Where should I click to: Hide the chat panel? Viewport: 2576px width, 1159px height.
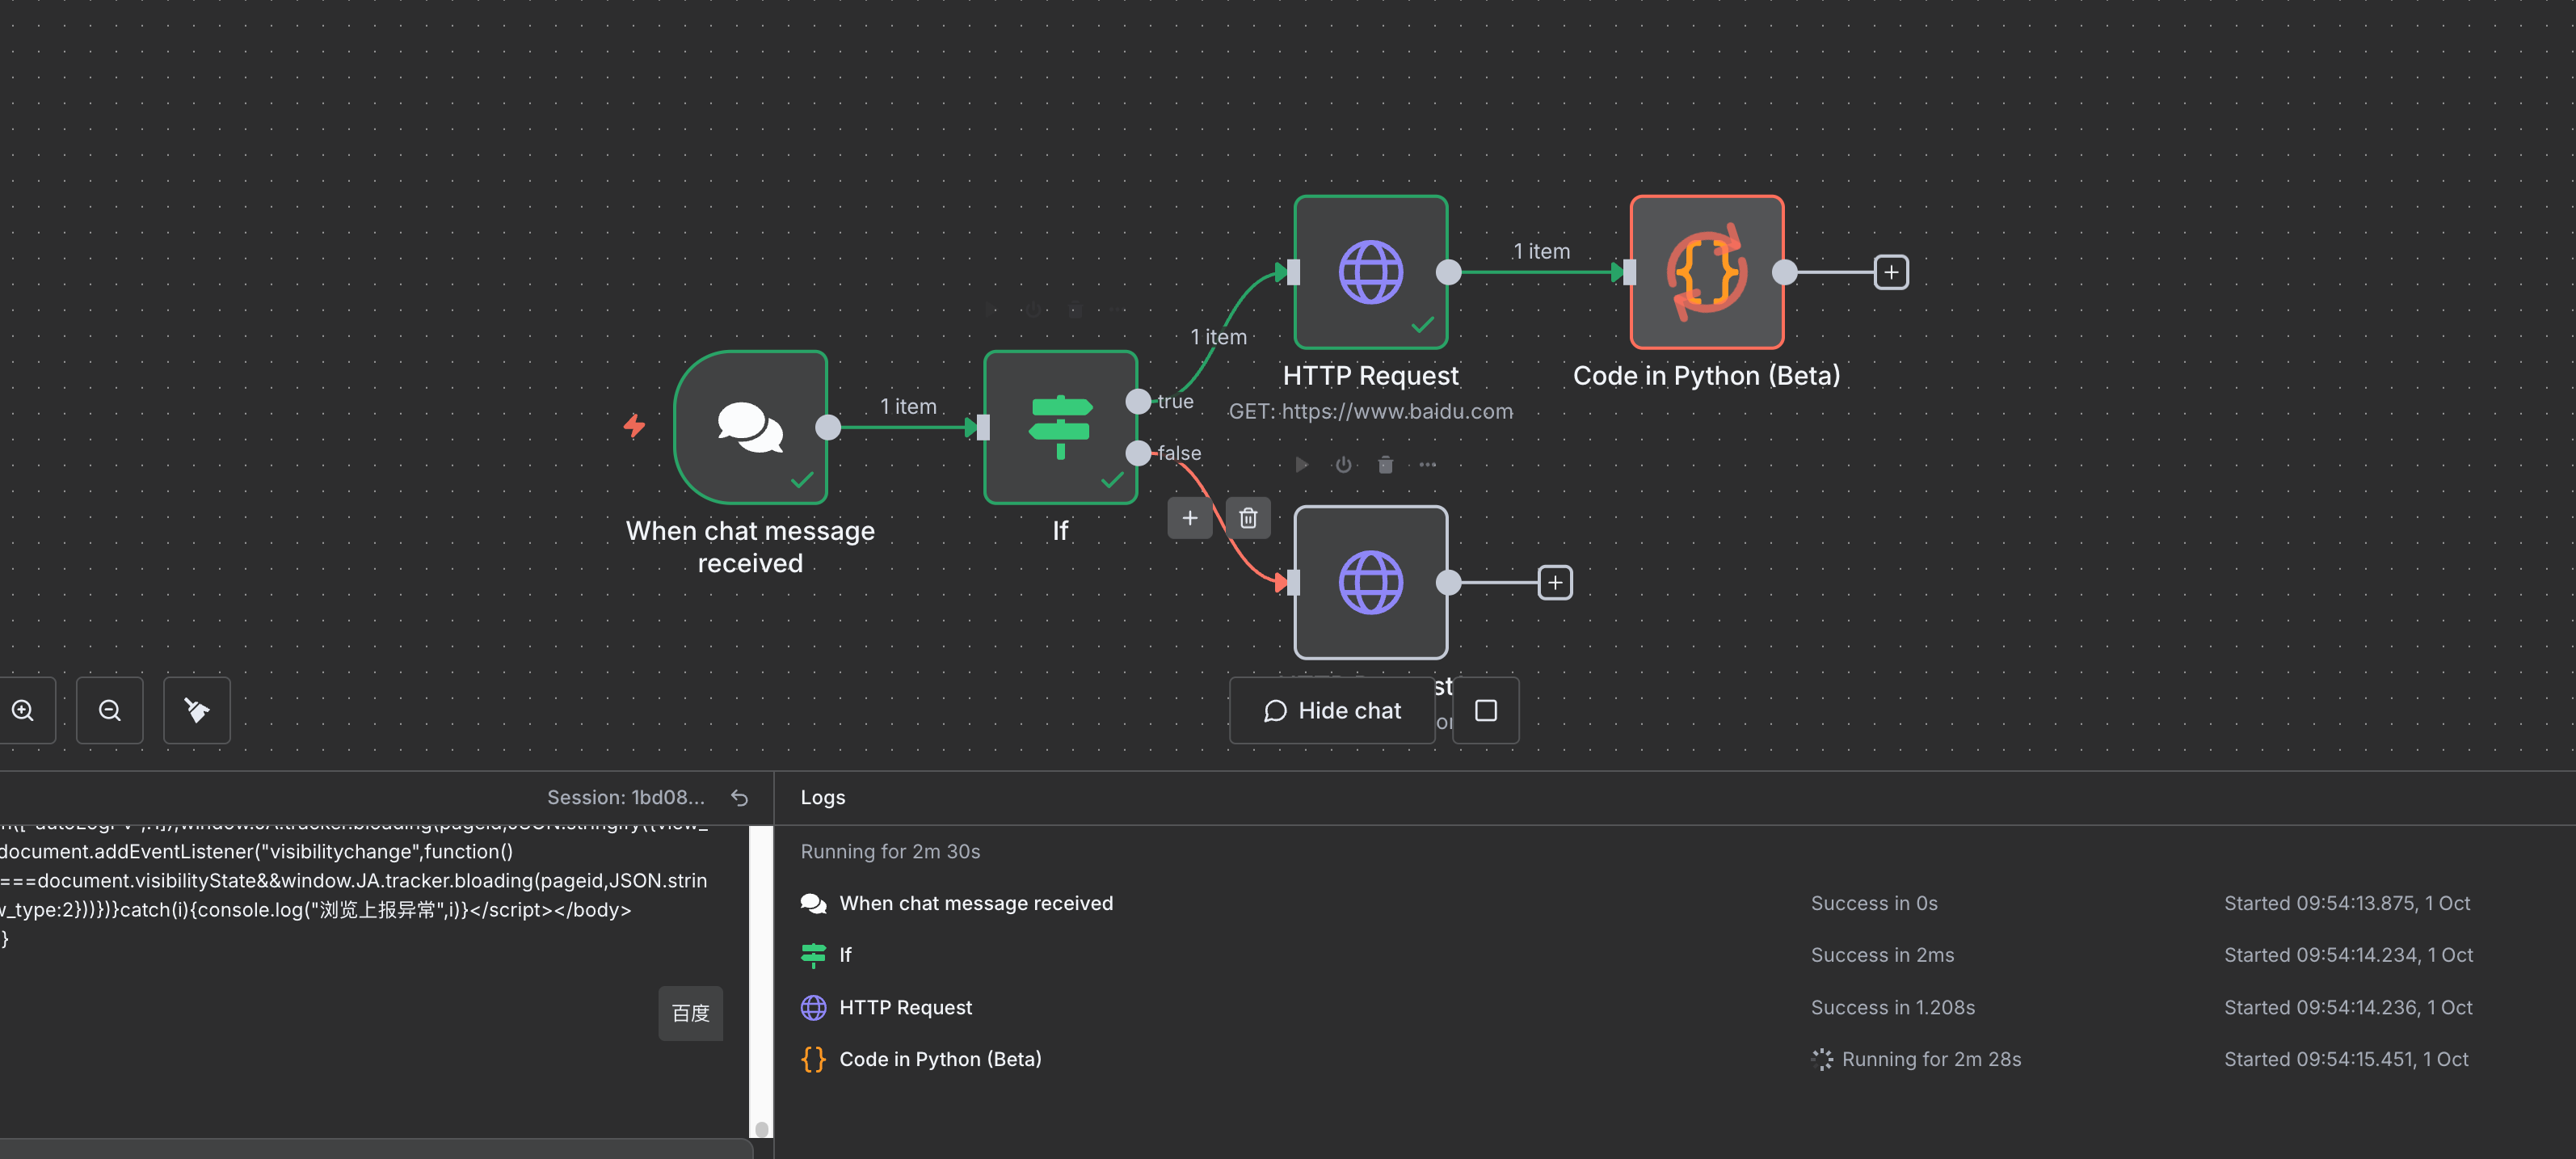tap(1332, 710)
